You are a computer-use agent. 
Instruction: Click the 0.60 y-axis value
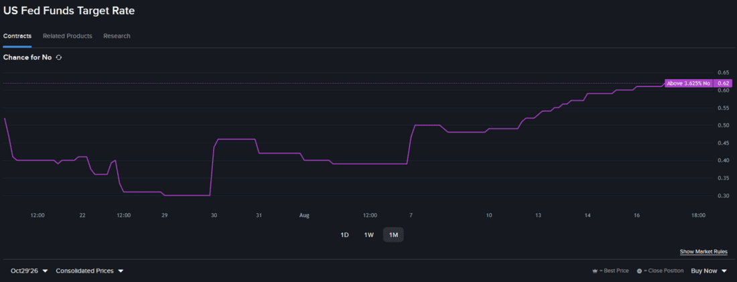pos(724,90)
